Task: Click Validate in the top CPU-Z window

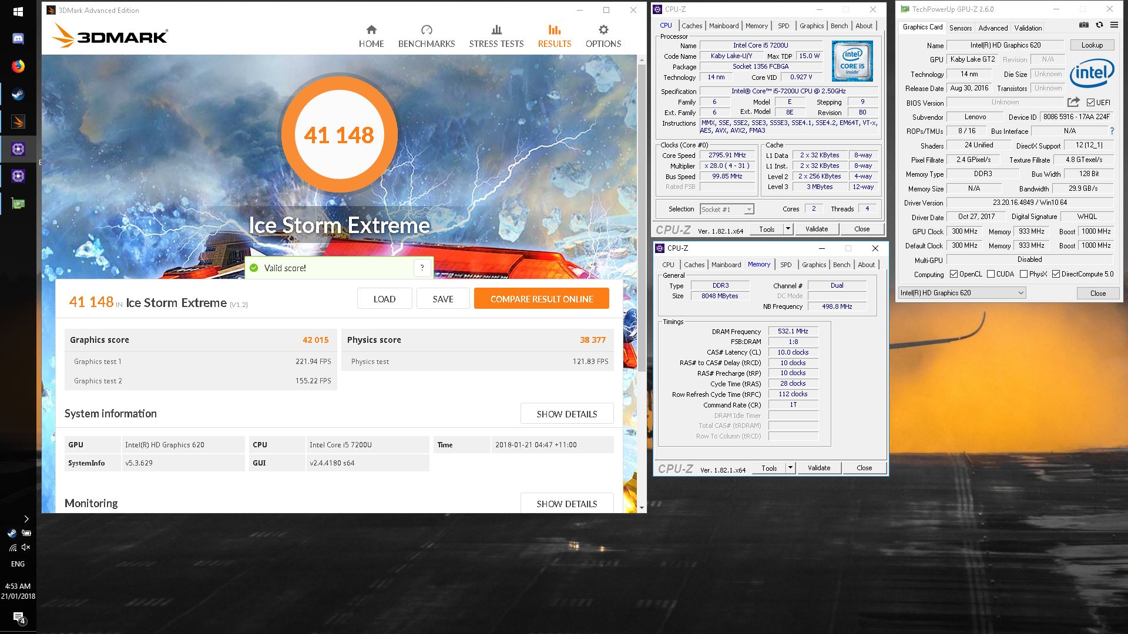Action: (817, 229)
